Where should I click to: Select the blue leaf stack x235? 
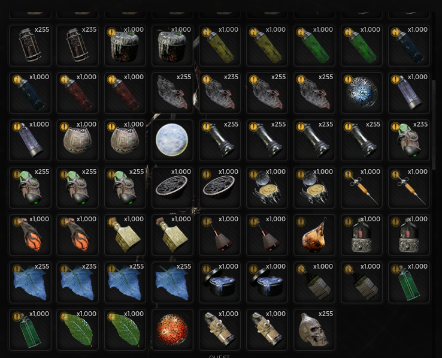point(77,282)
